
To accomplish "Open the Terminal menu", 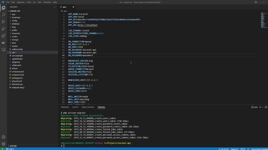I will 47,2.
